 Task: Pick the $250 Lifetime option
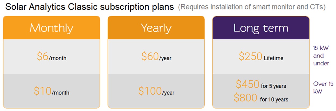pos(261,57)
